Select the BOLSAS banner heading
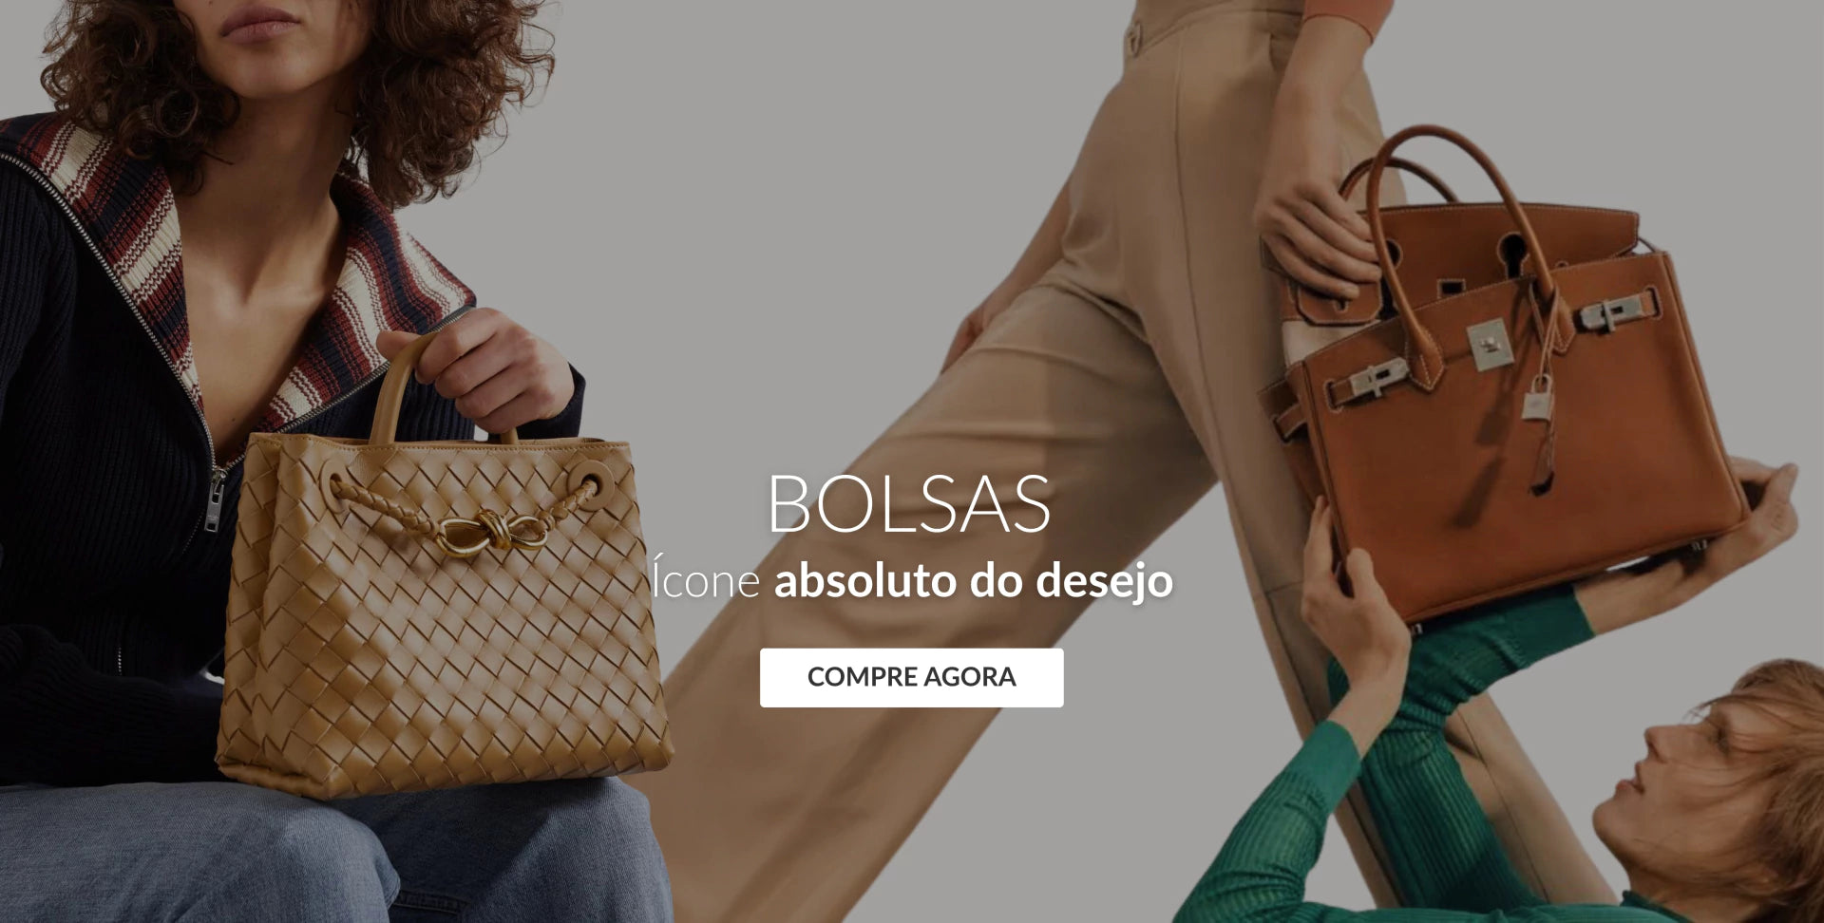Screen dimensions: 1824x923 pyautogui.click(x=909, y=504)
